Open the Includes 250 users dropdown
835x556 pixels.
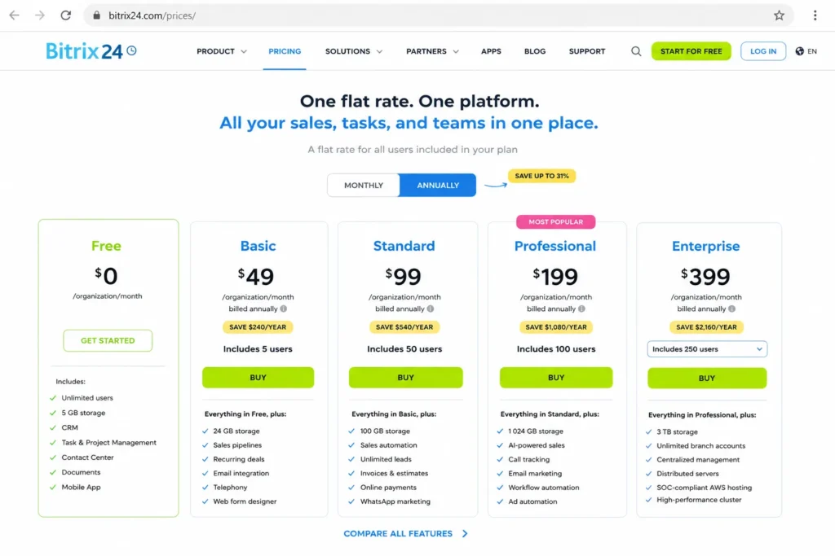[x=707, y=349]
